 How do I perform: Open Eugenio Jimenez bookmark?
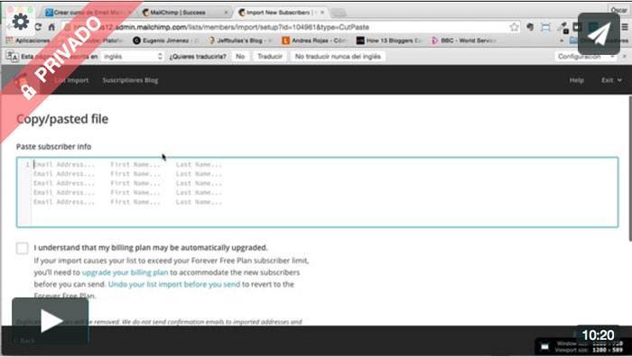pos(166,41)
